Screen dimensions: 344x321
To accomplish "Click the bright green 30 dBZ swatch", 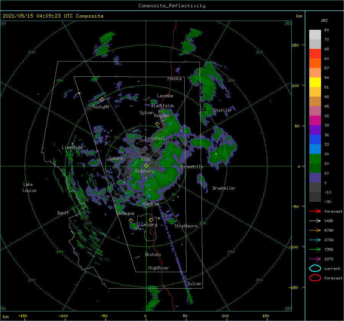I will point(315,159).
